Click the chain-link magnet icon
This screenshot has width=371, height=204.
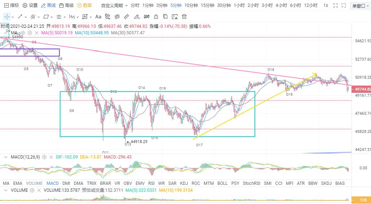pyautogui.click(x=117, y=17)
